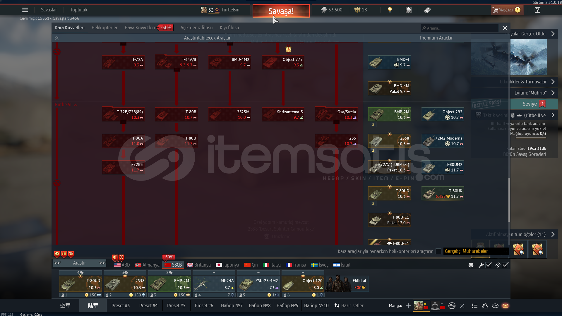
Task: Open the hamburger main menu
Action: point(25,10)
